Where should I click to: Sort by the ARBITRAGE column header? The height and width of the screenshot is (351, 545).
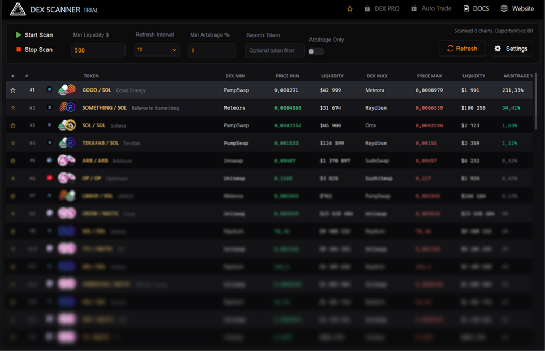pyautogui.click(x=516, y=76)
